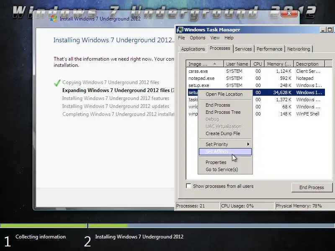This screenshot has width=335, height=251.
Task: Click the Notepad description cell
Action: (305, 78)
